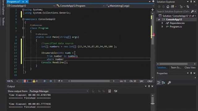Collapse the ConsoleApp12 project node
This screenshot has width=198, height=111.
click(x=159, y=19)
